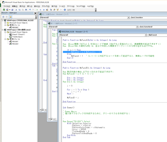
Task: Click the 算i6費用.xlsm Module1 window title bar
Action: click(x=103, y=14)
